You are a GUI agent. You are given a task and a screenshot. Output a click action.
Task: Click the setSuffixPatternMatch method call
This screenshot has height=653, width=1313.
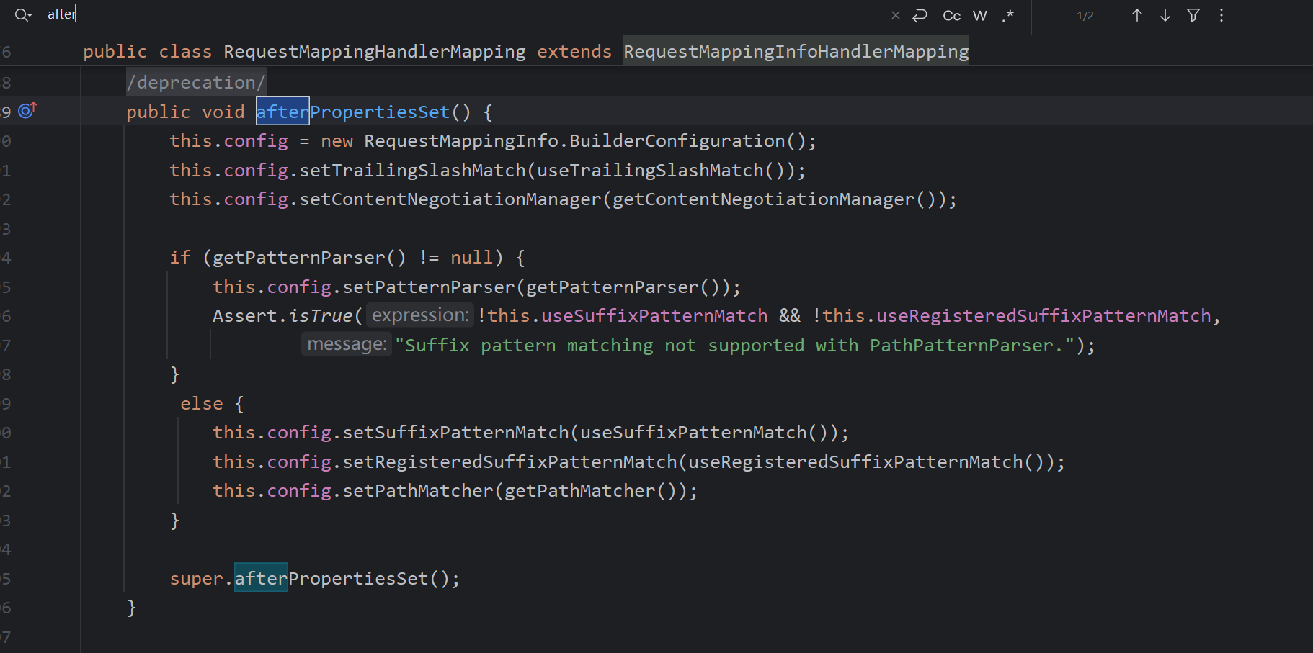coord(455,433)
